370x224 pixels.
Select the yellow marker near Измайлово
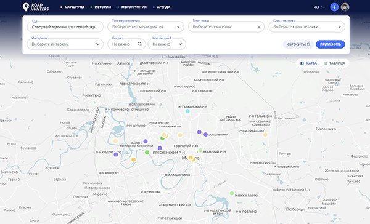pyautogui.click(x=265, y=135)
